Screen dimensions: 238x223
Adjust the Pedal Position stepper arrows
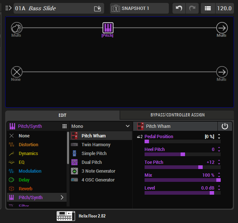[219, 136]
